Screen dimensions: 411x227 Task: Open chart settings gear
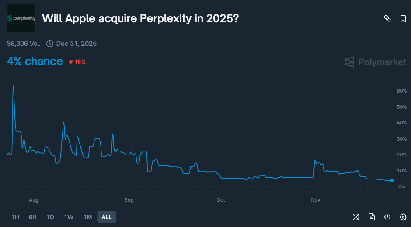coord(403,217)
